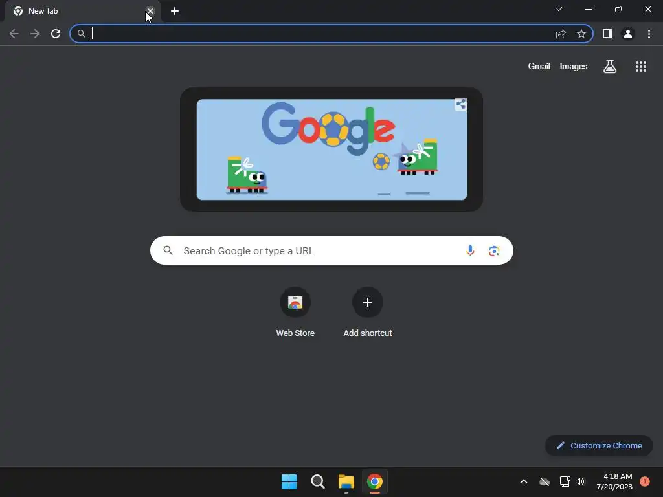Click the magnifier icon in the address bar
The width and height of the screenshot is (663, 497).
pos(82,34)
